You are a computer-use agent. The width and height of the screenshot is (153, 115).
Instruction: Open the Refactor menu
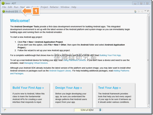(54, 7)
